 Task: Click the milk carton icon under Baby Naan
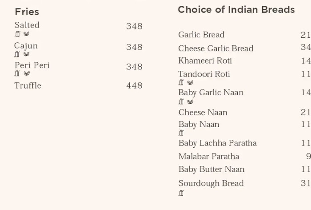[x=181, y=133]
